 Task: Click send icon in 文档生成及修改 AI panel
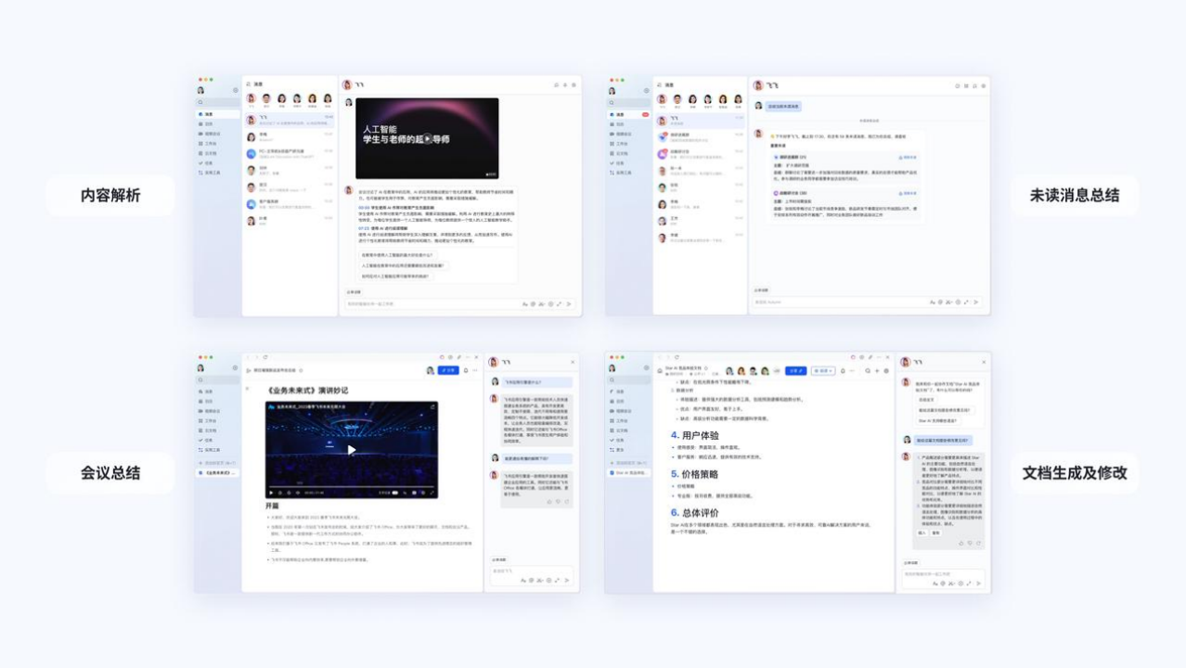(x=978, y=584)
